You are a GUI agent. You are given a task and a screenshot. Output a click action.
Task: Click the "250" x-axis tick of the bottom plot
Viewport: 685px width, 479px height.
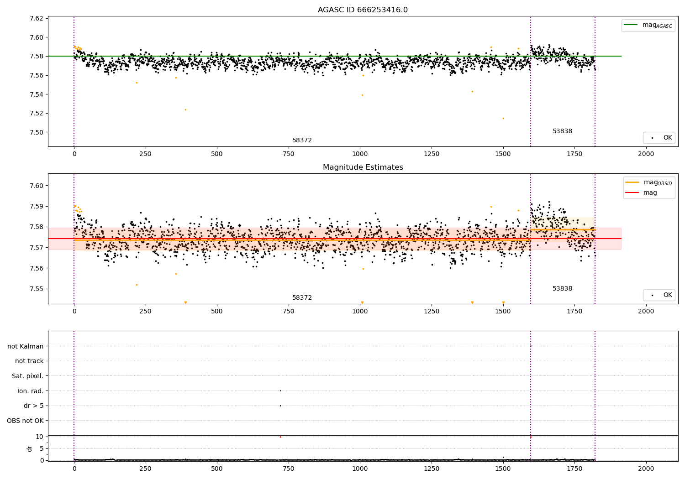pos(146,469)
